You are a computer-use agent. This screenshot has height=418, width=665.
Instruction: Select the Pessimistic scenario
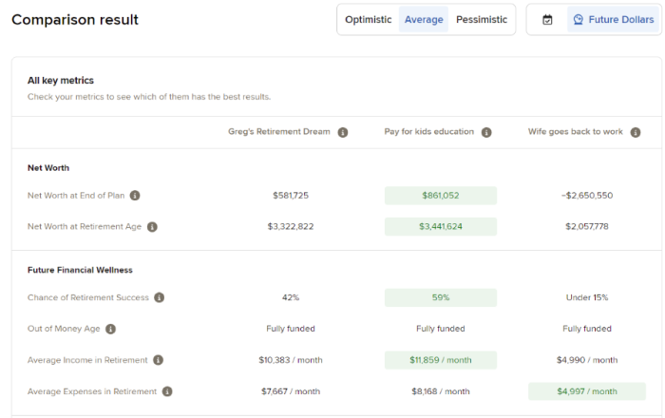click(482, 20)
